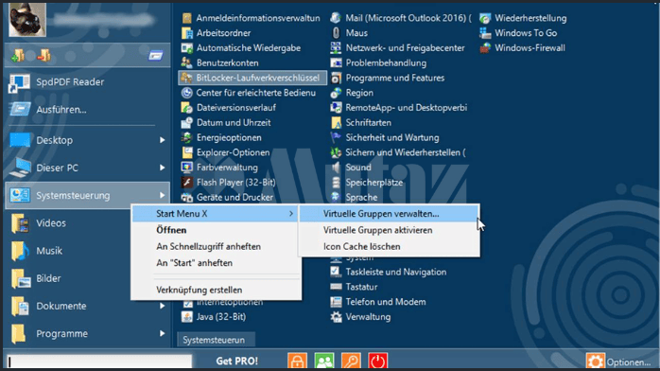This screenshot has height=371, width=660.
Task: Choose Verknüpfung erstellen
Action: (x=216, y=290)
